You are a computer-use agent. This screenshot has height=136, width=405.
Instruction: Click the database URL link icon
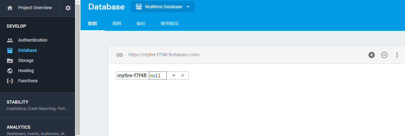(120, 55)
